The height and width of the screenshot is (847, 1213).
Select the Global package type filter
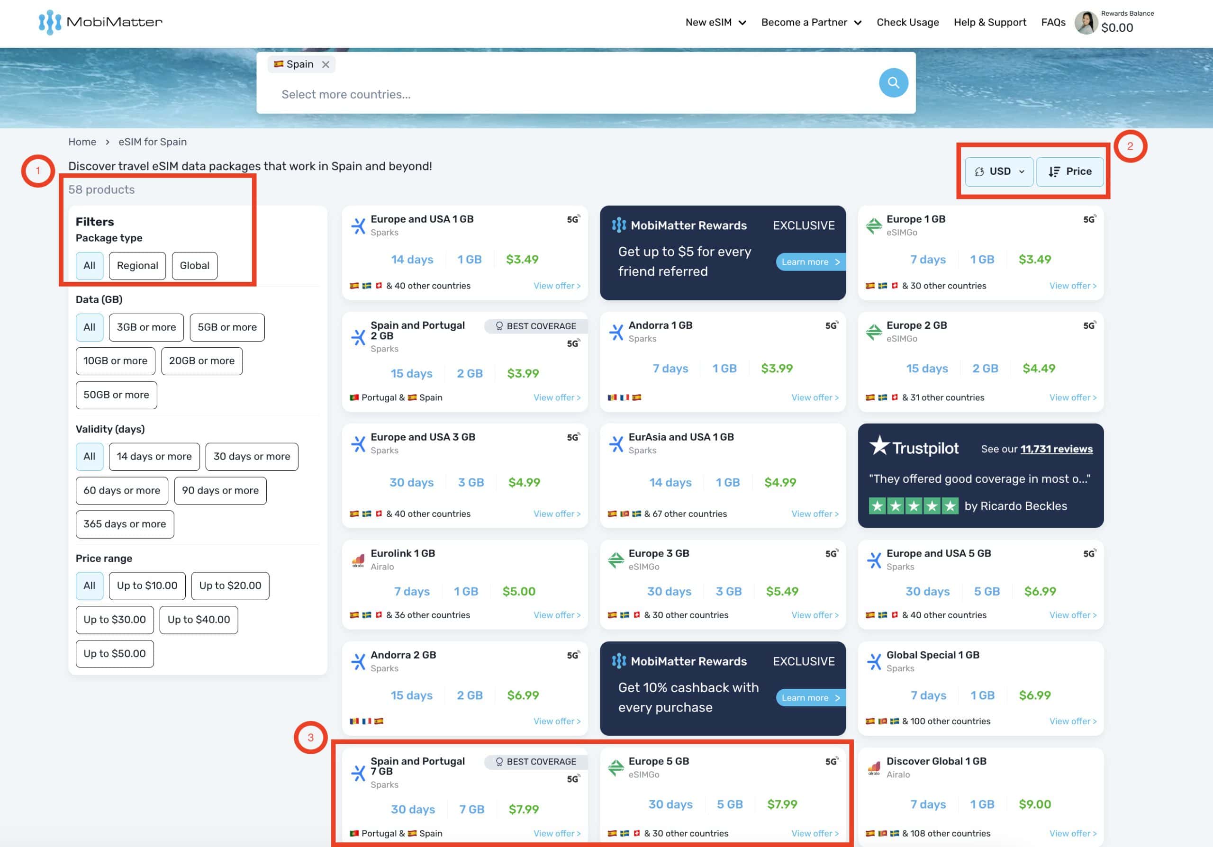point(194,266)
